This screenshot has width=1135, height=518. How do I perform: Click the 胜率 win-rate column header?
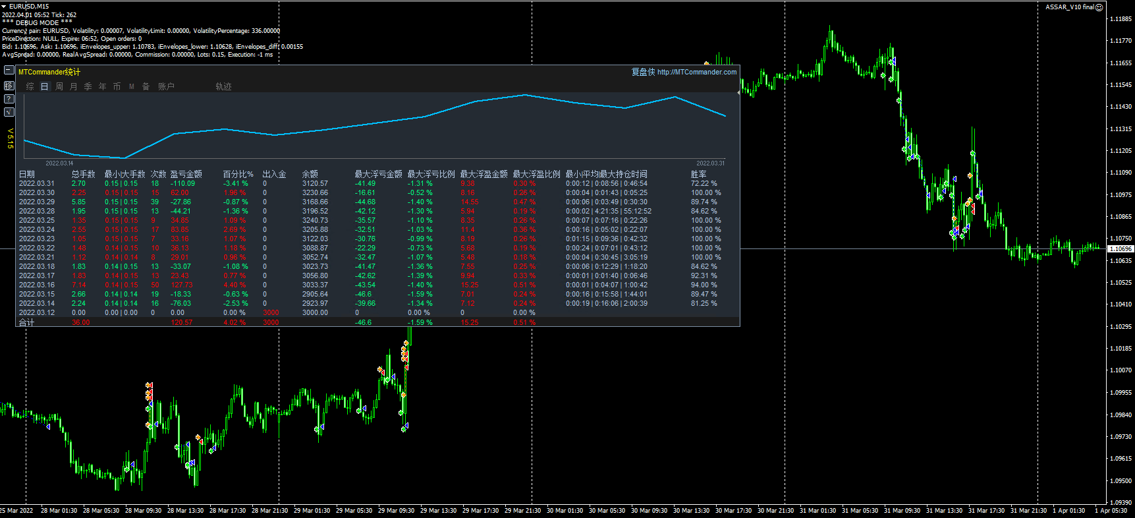click(699, 174)
